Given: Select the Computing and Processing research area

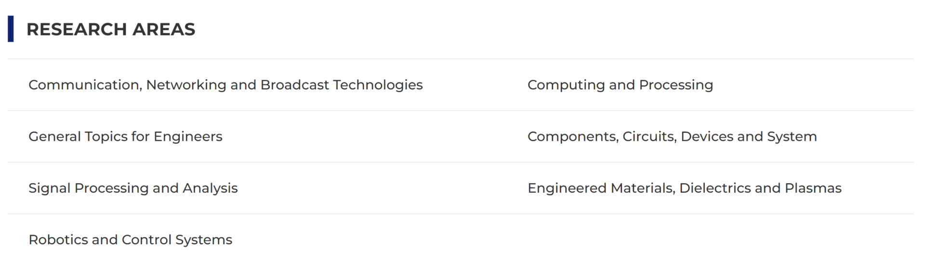Looking at the screenshot, I should 620,85.
